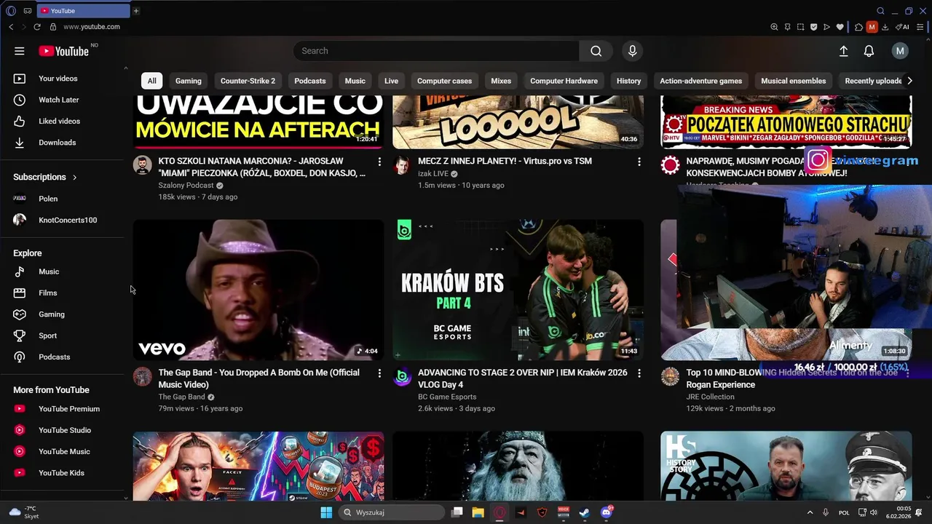Select the Mixes filter chip
The image size is (932, 524).
point(501,81)
